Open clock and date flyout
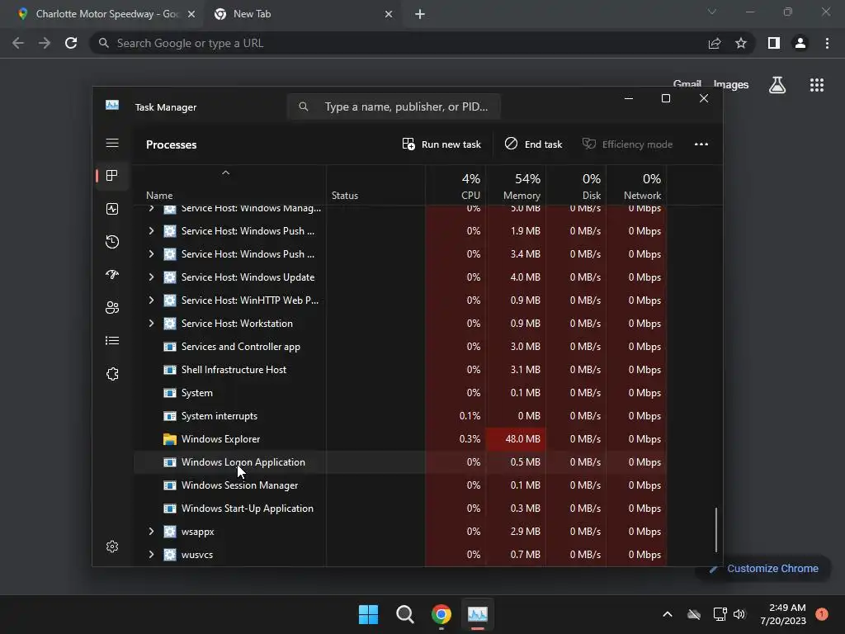 click(x=783, y=614)
